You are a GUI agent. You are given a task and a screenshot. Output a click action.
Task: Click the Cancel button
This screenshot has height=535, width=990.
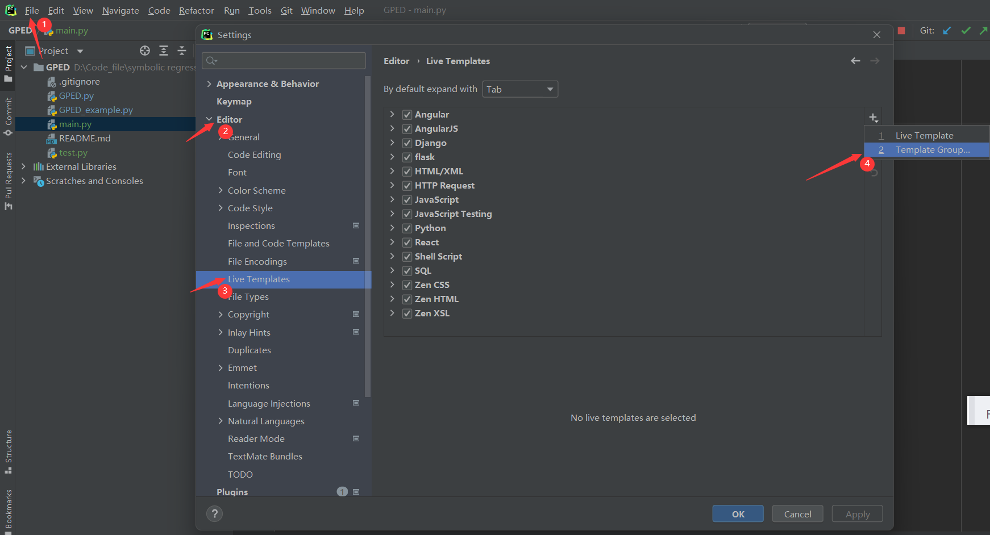797,514
